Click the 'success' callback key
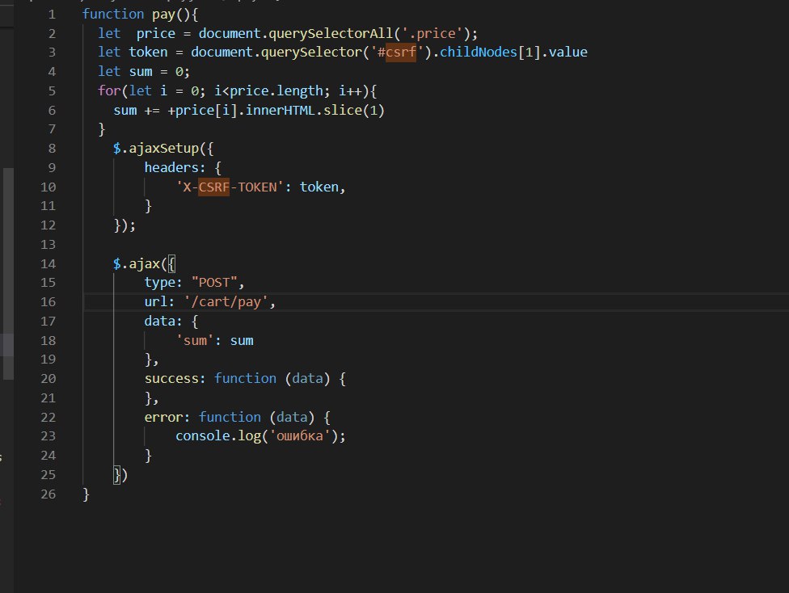 coord(171,379)
